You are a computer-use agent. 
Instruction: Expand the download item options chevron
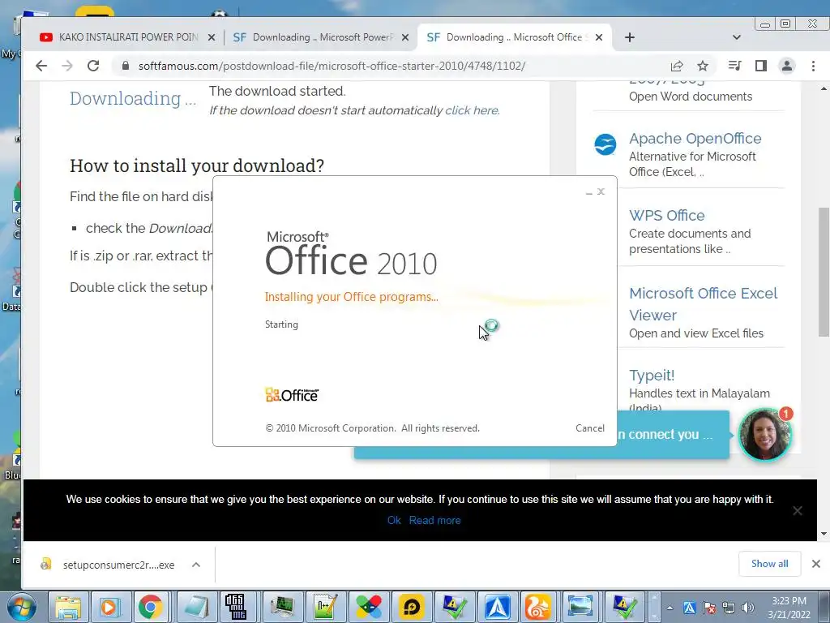[x=196, y=565]
